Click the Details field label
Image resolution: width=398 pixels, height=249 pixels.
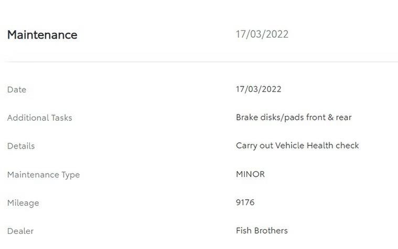coord(21,146)
